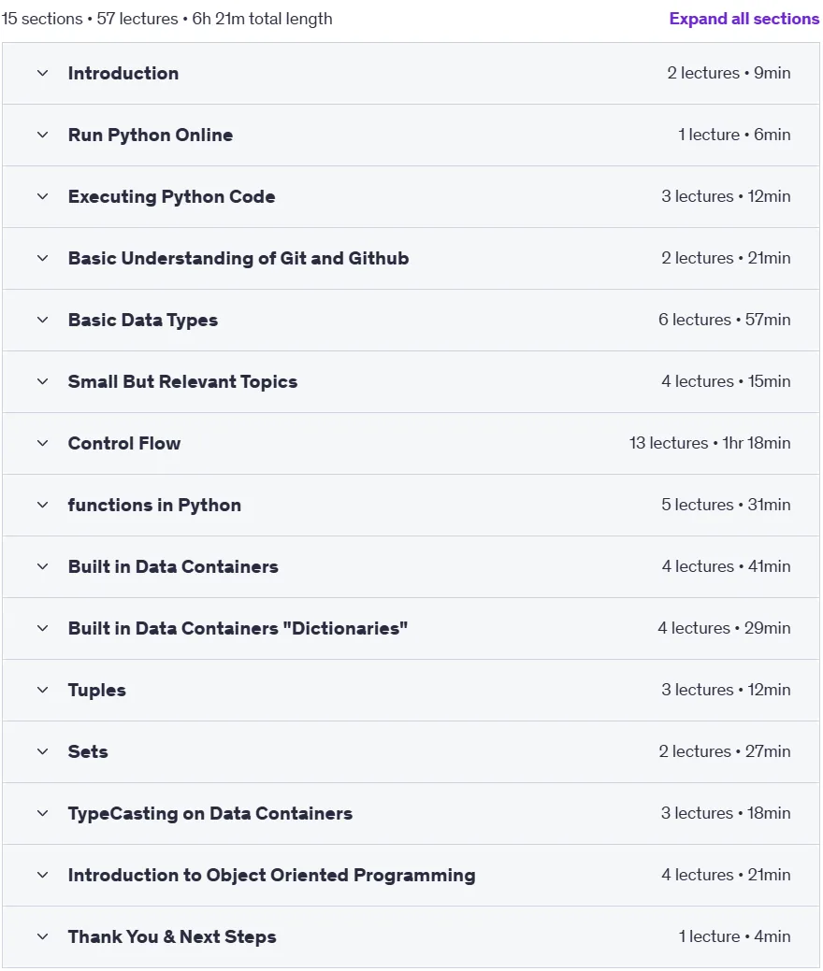Open the Executing Python Code chevron
Viewport: 823px width, 971px height.
click(43, 196)
